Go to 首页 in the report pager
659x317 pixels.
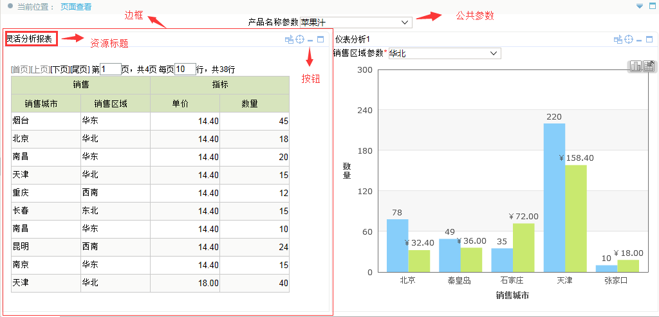[x=21, y=69]
